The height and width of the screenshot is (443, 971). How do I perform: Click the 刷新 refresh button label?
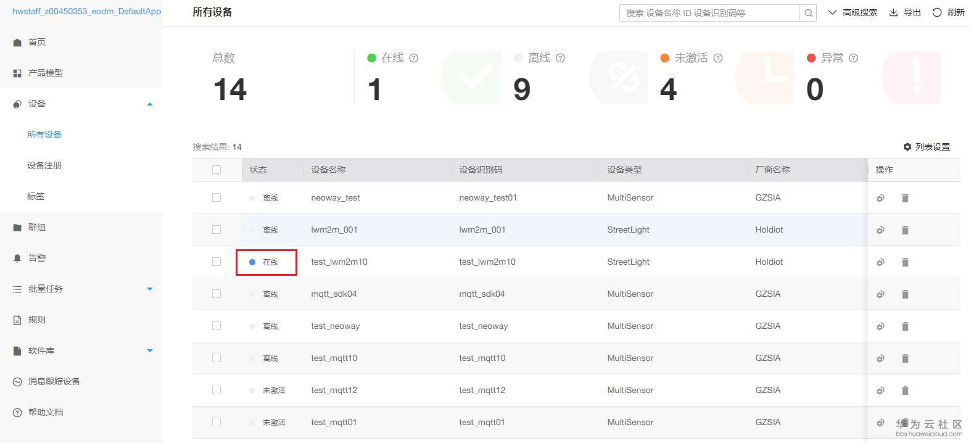point(956,12)
